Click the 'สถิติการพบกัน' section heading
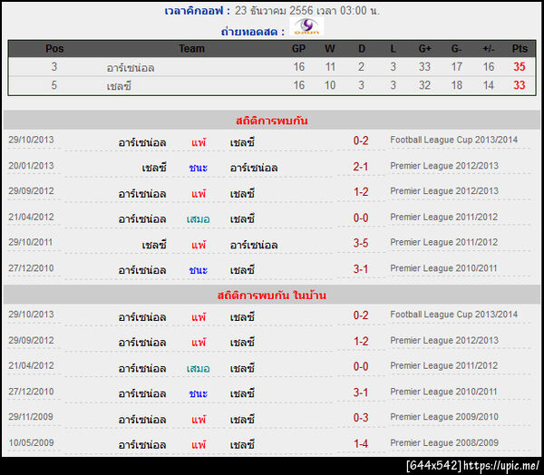Screen dimensions: 544x475 pos(272,121)
